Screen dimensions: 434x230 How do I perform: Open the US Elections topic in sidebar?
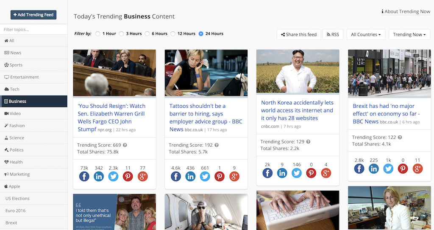[33, 199]
